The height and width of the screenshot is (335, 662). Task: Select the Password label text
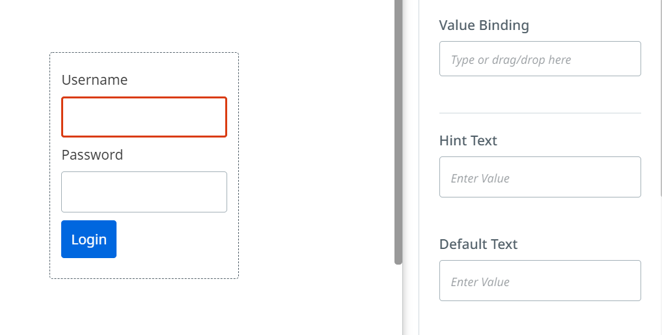pos(92,154)
